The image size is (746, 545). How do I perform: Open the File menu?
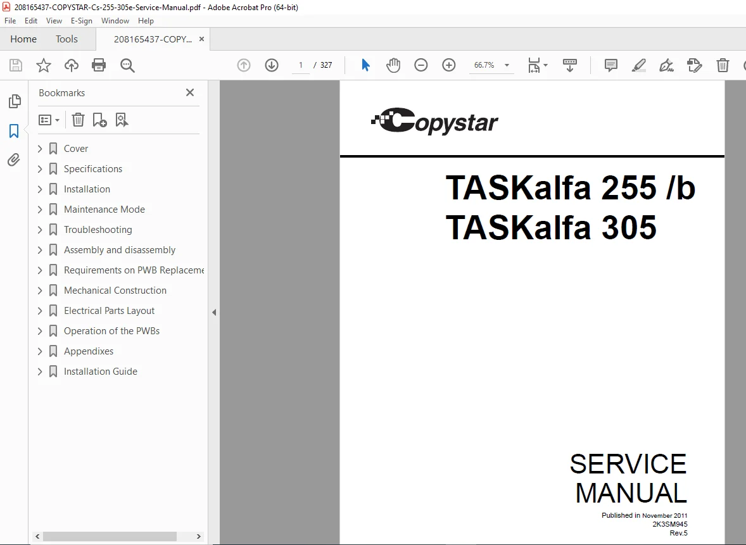pyautogui.click(x=10, y=21)
